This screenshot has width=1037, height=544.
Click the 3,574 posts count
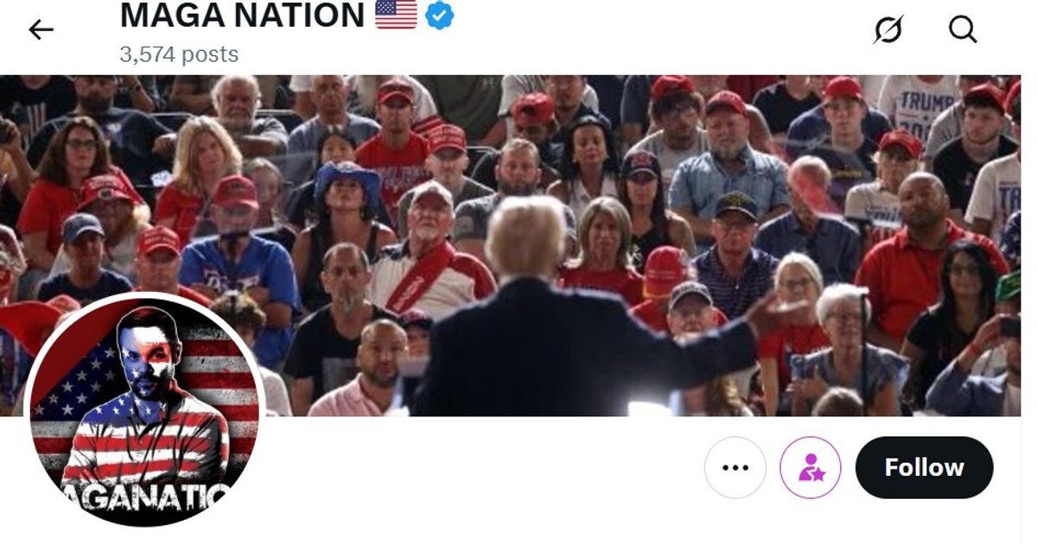point(179,54)
